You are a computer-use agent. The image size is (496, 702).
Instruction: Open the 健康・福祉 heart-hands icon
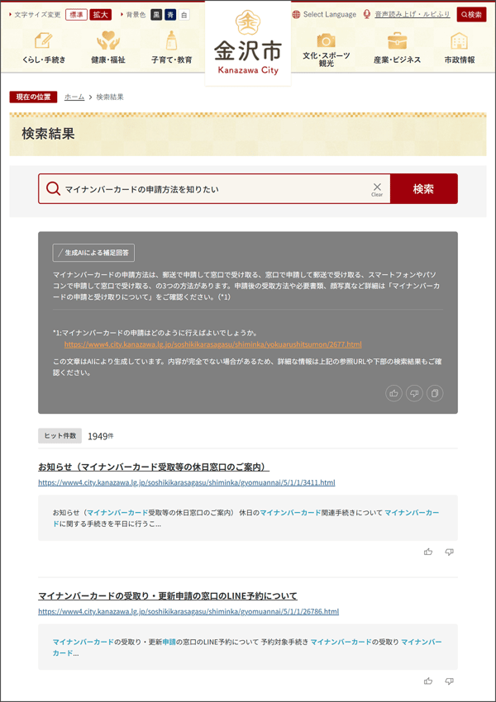108,40
